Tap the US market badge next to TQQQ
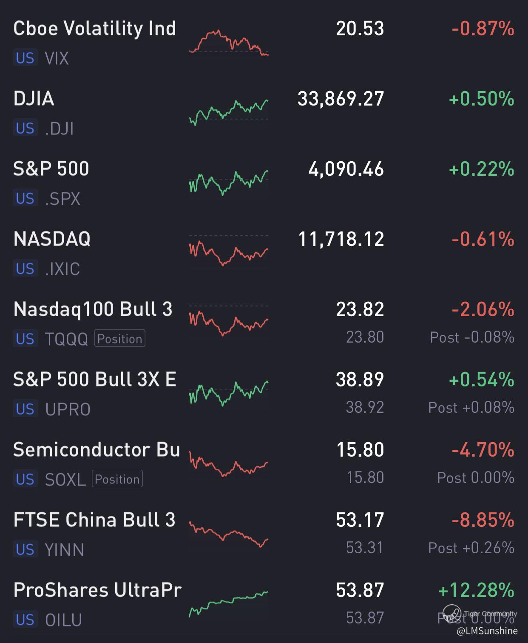The height and width of the screenshot is (643, 528). 25,339
